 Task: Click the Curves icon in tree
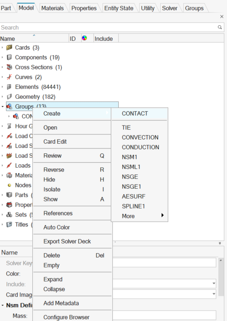pyautogui.click(x=9, y=77)
